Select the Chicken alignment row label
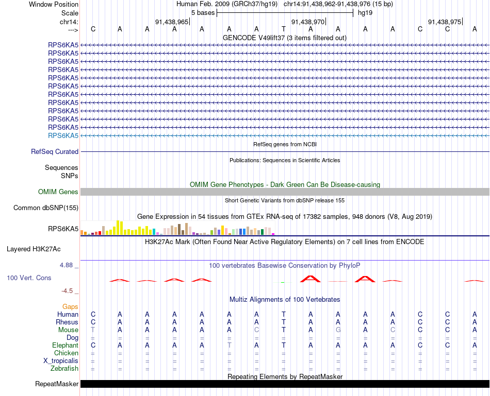490x396 pixels. pos(66,353)
